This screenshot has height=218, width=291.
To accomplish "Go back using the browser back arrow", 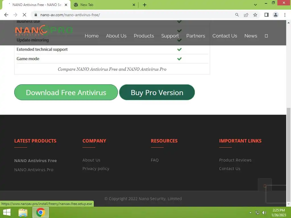I will pos(6,15).
